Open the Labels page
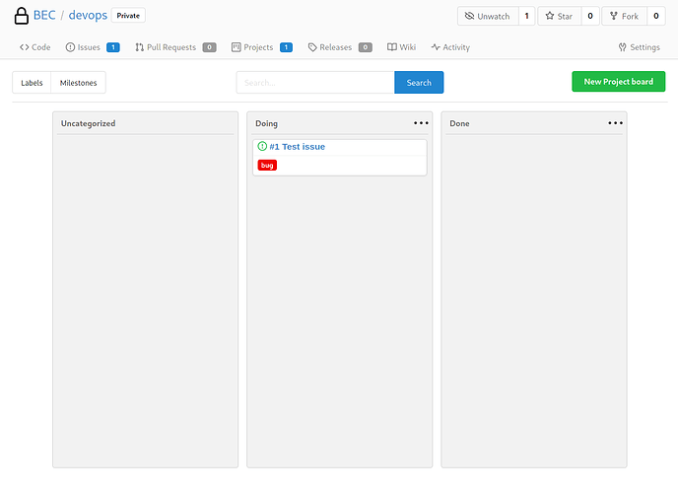This screenshot has width=678, height=493. [x=32, y=82]
